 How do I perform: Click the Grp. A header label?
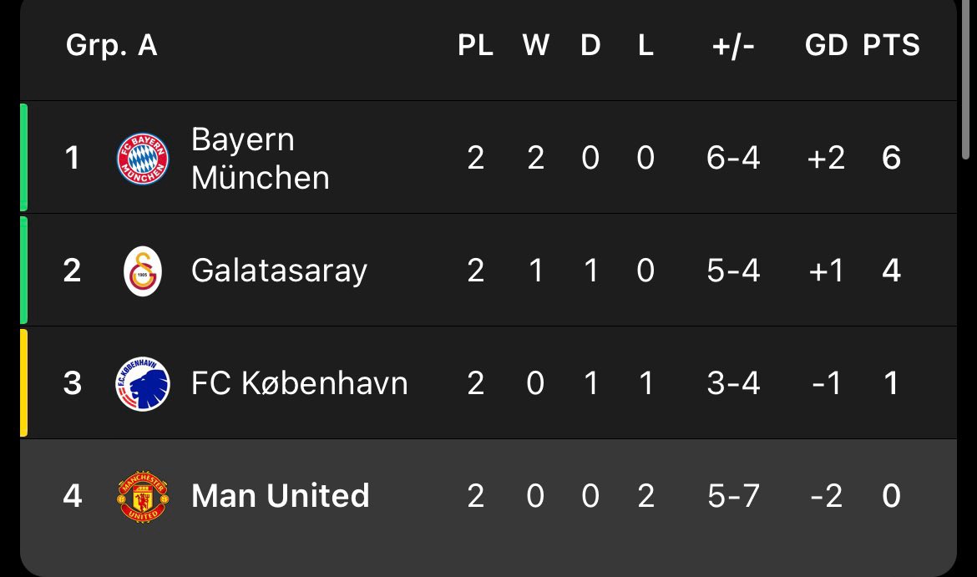point(112,45)
